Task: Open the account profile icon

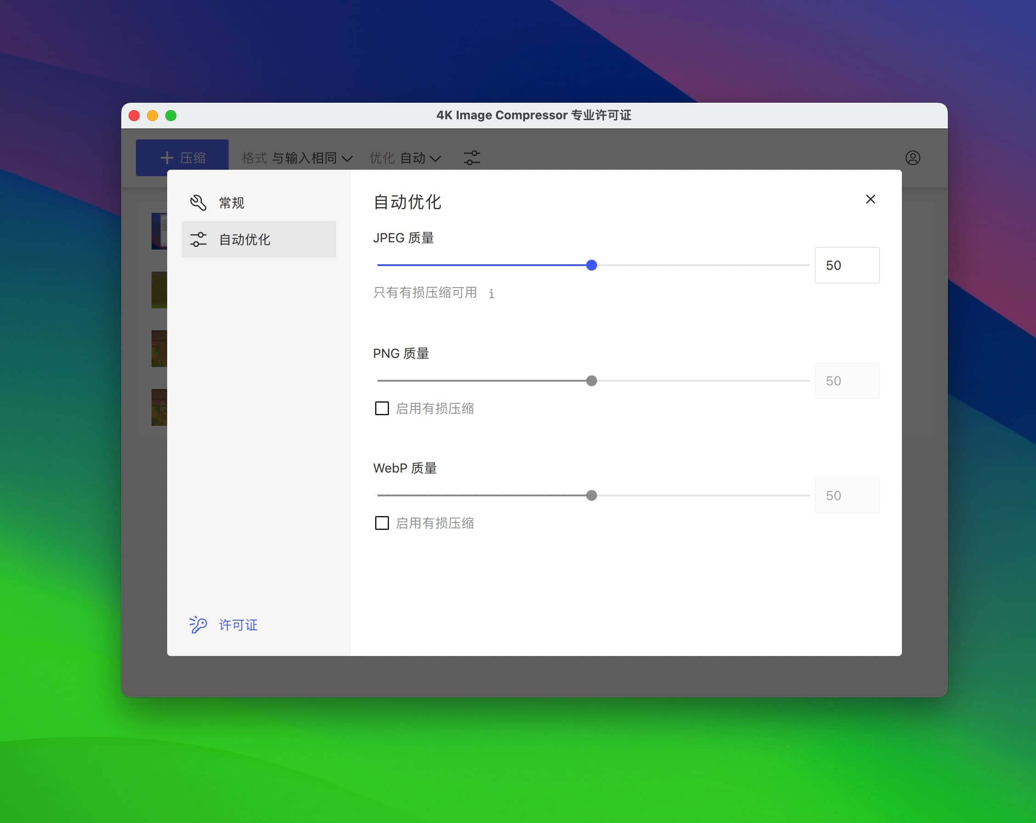Action: (912, 158)
